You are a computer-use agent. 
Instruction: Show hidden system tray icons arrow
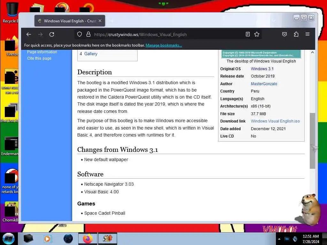(279, 239)
